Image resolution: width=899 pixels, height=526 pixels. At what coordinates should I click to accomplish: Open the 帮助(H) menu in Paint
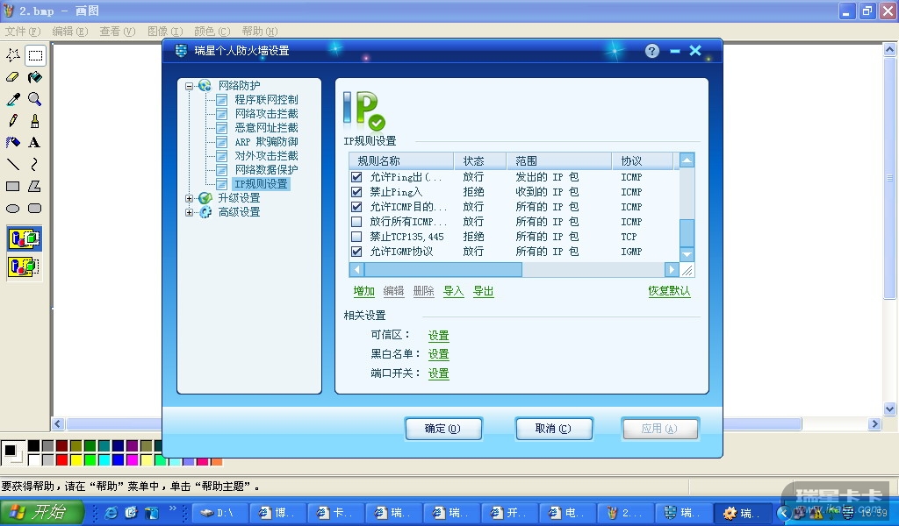(260, 32)
